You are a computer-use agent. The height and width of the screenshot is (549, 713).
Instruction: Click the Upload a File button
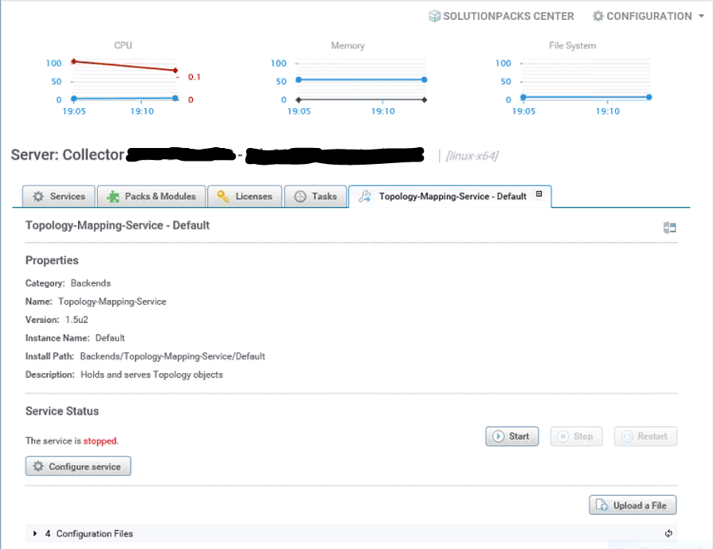tap(633, 505)
